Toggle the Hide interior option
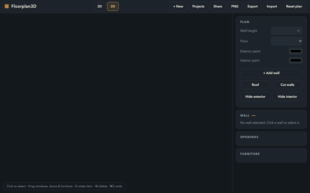This screenshot has height=193, width=310. pos(287,96)
